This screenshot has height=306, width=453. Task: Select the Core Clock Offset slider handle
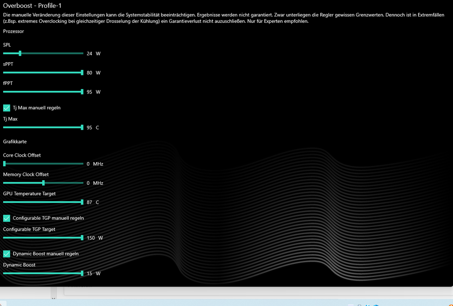pyautogui.click(x=4, y=163)
